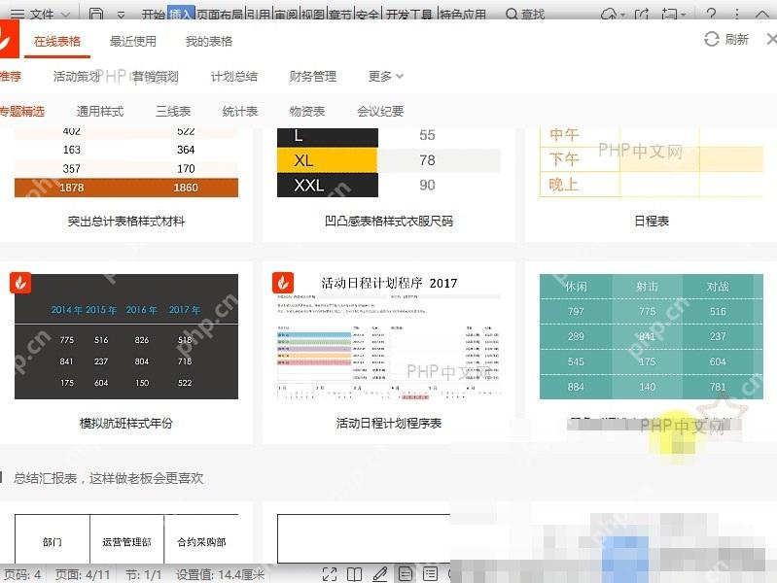Image resolution: width=777 pixels, height=583 pixels.
Task: Select the 会议纪要 filter
Action: 380,111
